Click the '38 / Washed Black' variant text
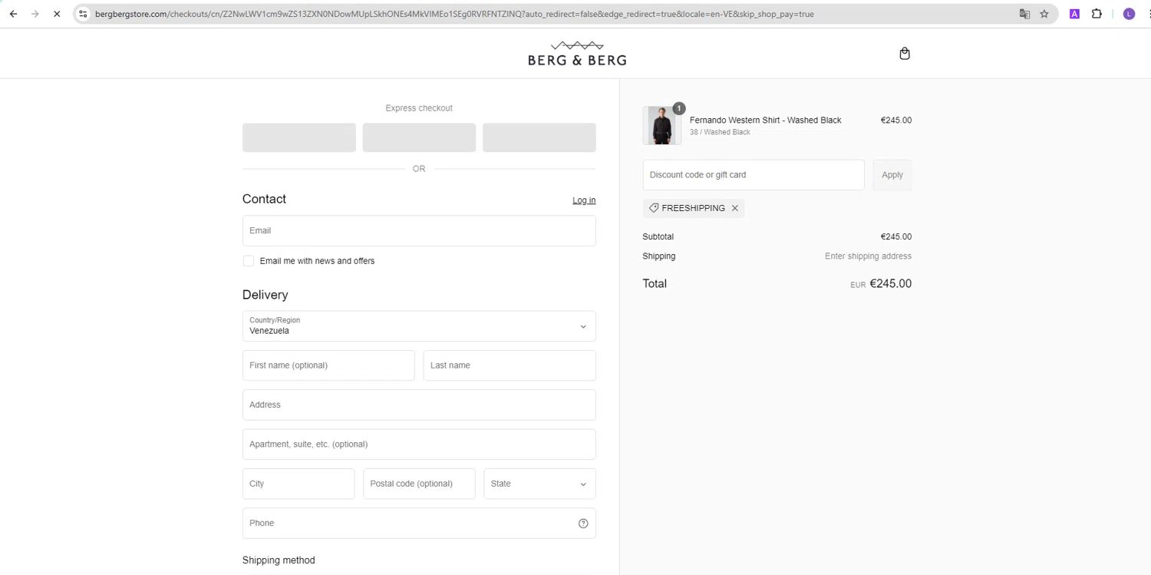The image size is (1151, 575). pos(720,132)
